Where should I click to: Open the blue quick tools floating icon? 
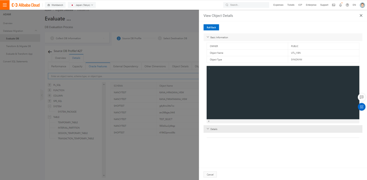361,107
